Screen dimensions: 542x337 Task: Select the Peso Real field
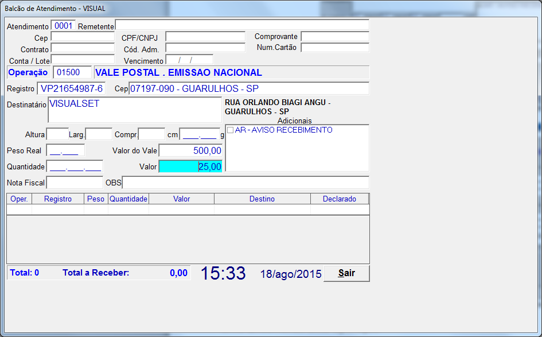65,150
